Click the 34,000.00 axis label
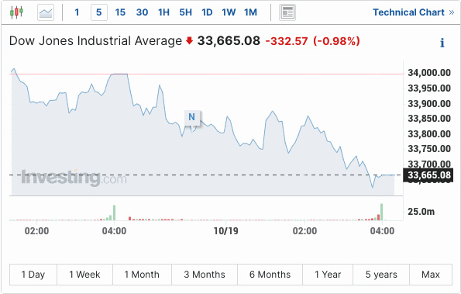The width and height of the screenshot is (461, 294). [x=429, y=73]
